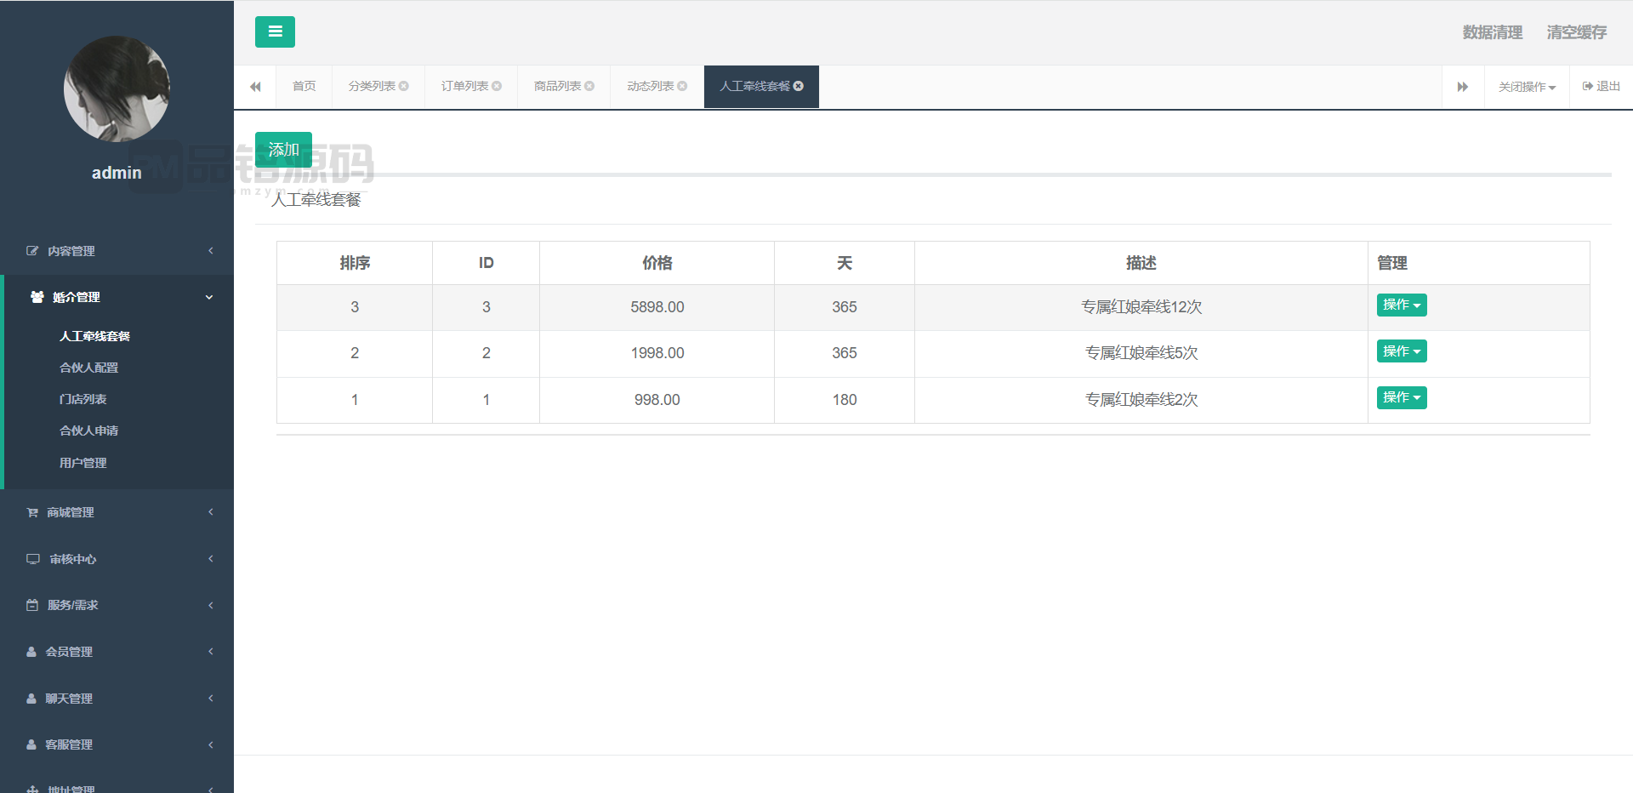Click 数据清理 in the top bar
The width and height of the screenshot is (1633, 793).
coord(1492,32)
